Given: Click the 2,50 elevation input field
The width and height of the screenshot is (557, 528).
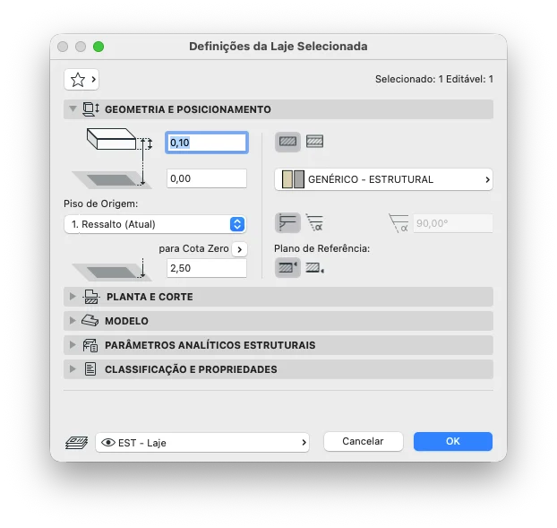Looking at the screenshot, I should [206, 268].
